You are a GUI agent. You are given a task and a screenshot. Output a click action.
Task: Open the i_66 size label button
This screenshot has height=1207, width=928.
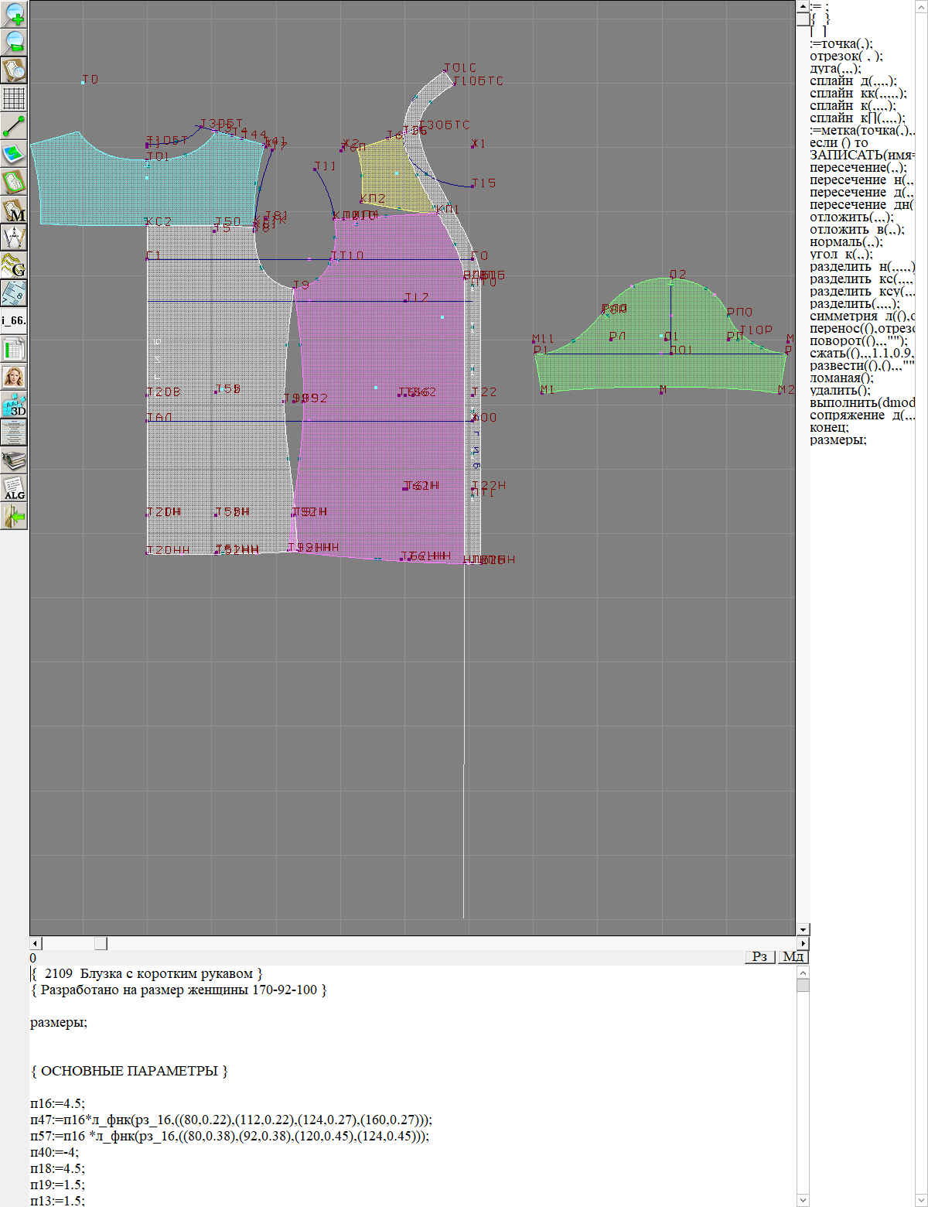pyautogui.click(x=14, y=320)
